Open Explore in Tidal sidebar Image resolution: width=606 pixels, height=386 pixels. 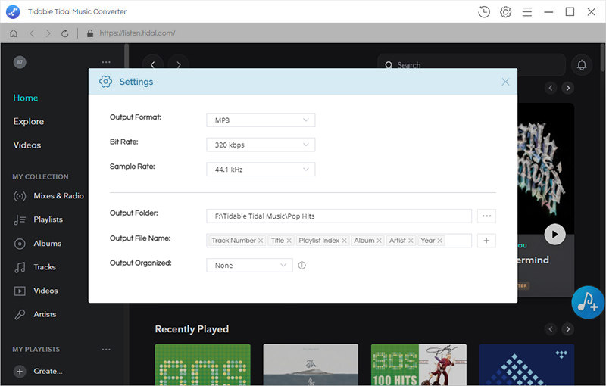point(28,121)
